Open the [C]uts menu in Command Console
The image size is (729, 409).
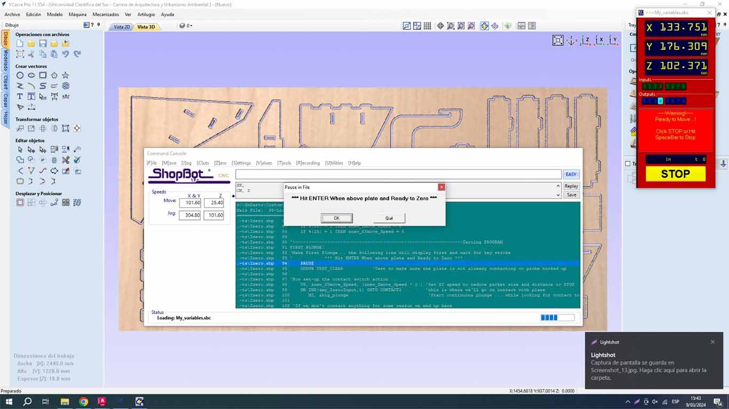203,163
